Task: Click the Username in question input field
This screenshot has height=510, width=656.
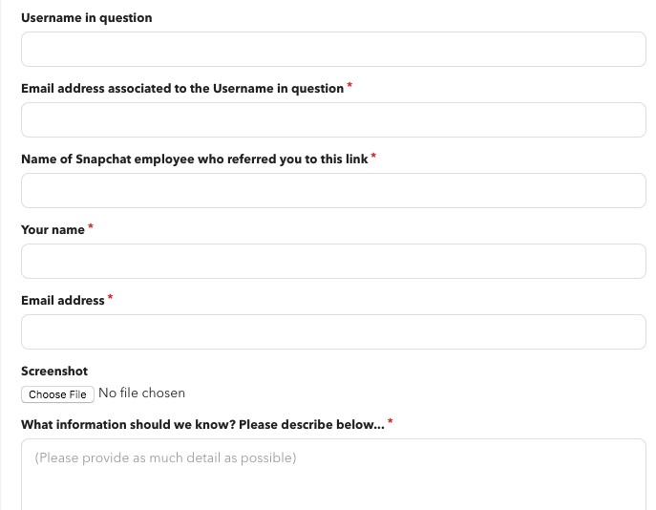Action: click(333, 50)
